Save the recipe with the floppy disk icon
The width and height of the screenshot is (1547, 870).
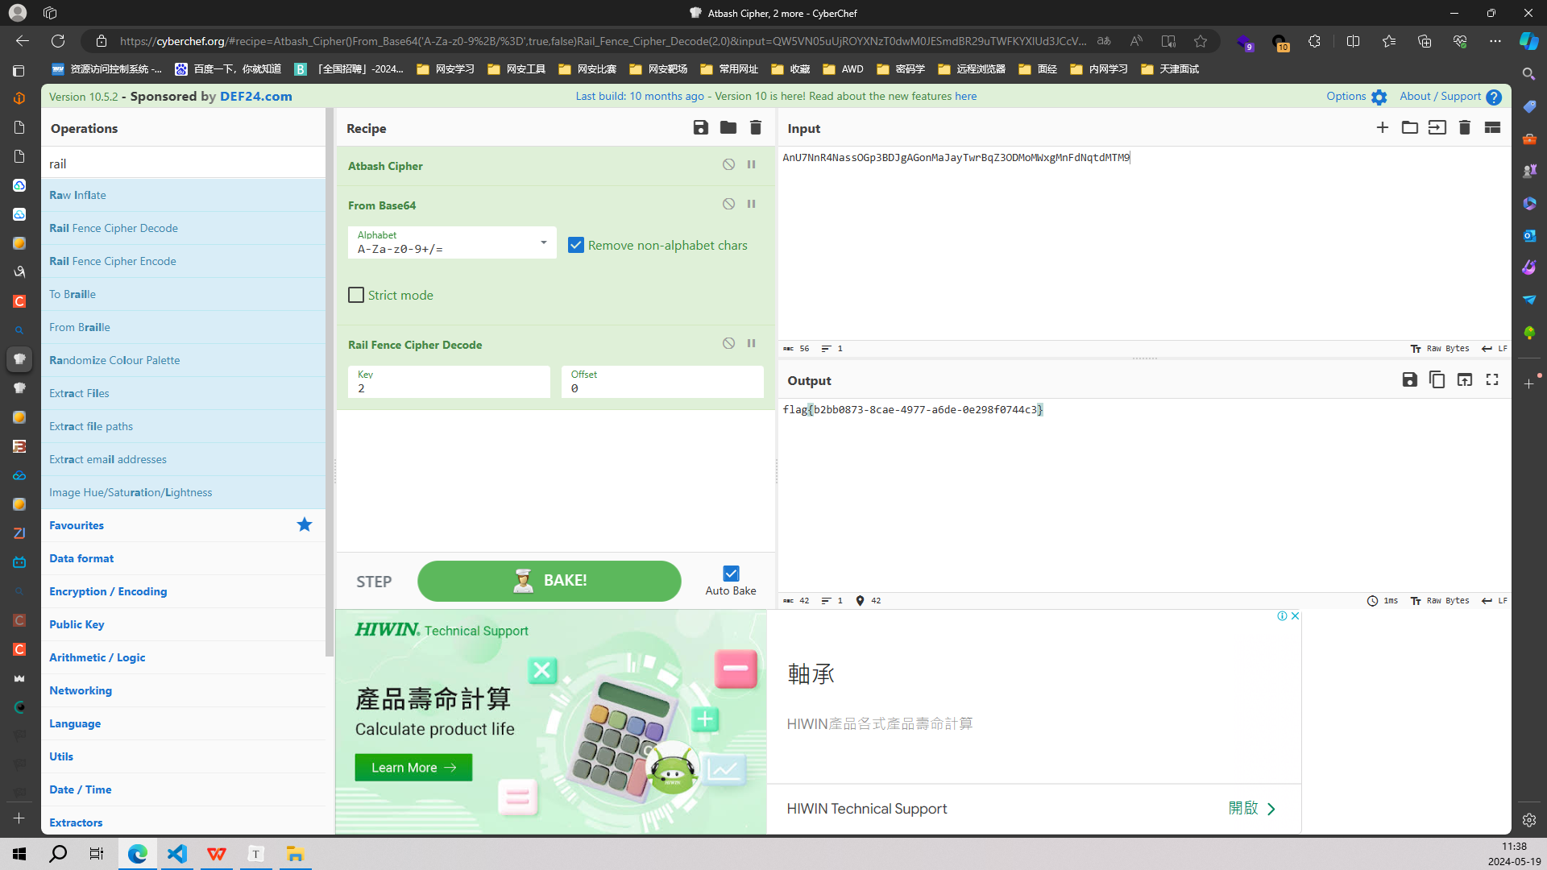[x=700, y=127]
